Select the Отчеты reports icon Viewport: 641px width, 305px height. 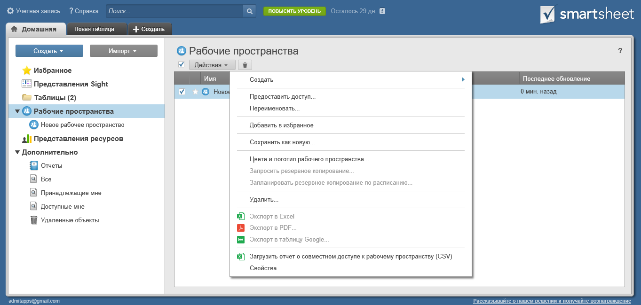33,165
